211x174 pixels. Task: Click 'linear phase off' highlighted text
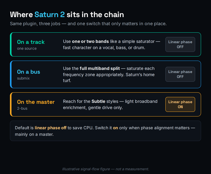point(51,128)
